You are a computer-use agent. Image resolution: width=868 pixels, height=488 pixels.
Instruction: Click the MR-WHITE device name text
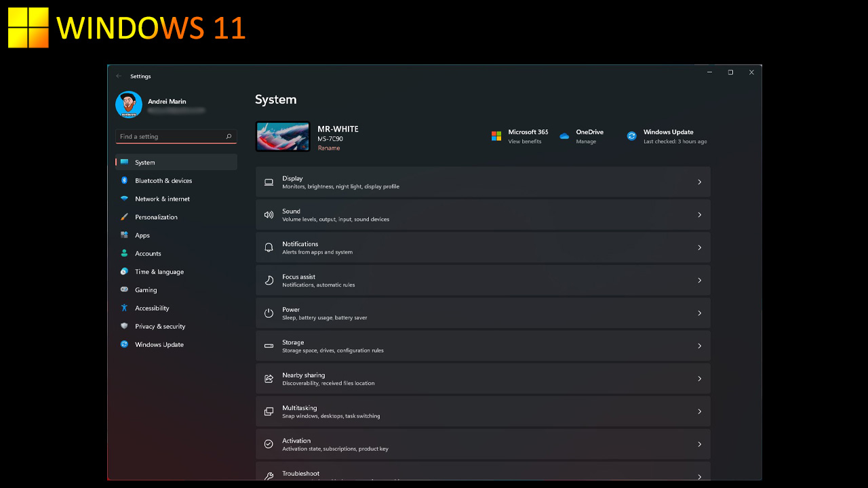click(x=338, y=129)
